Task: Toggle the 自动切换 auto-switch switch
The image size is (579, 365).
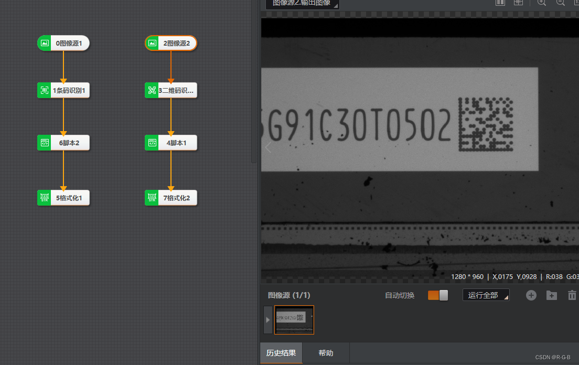Action: (x=437, y=295)
